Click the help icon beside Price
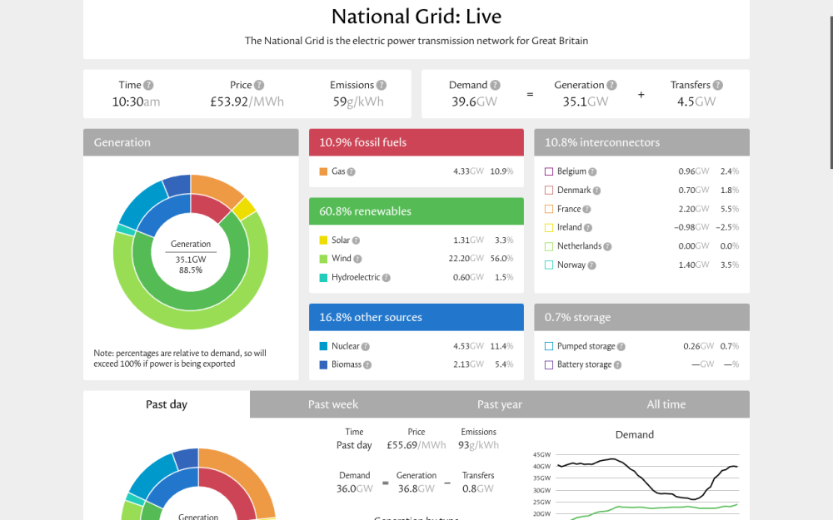This screenshot has width=833, height=520. pyautogui.click(x=259, y=85)
